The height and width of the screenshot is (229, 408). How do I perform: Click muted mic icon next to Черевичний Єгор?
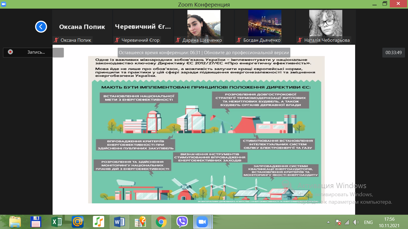pyautogui.click(x=117, y=40)
